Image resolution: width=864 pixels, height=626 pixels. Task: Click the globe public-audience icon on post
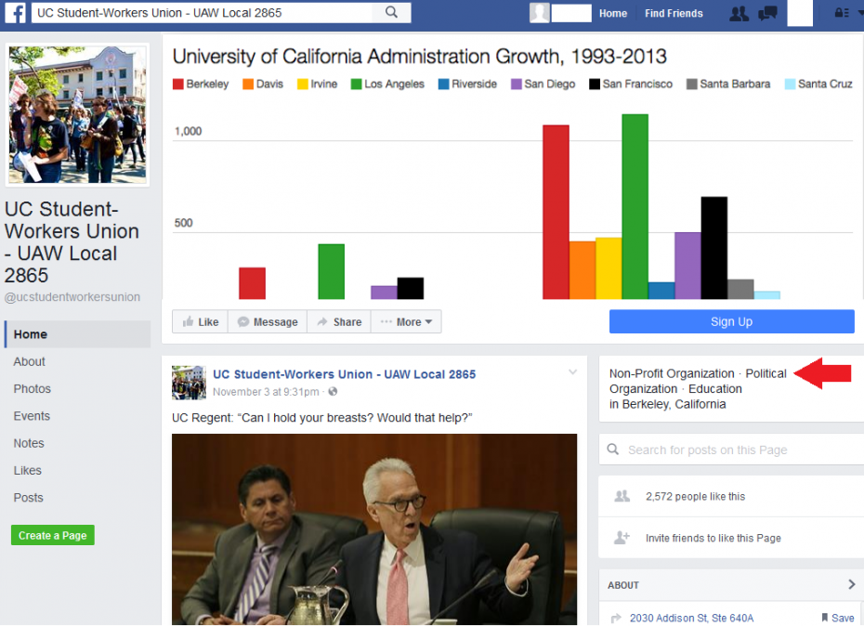click(333, 392)
